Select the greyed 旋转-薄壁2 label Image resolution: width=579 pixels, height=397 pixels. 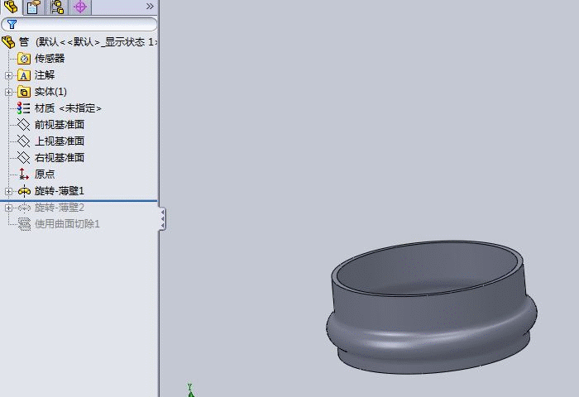pyautogui.click(x=60, y=208)
